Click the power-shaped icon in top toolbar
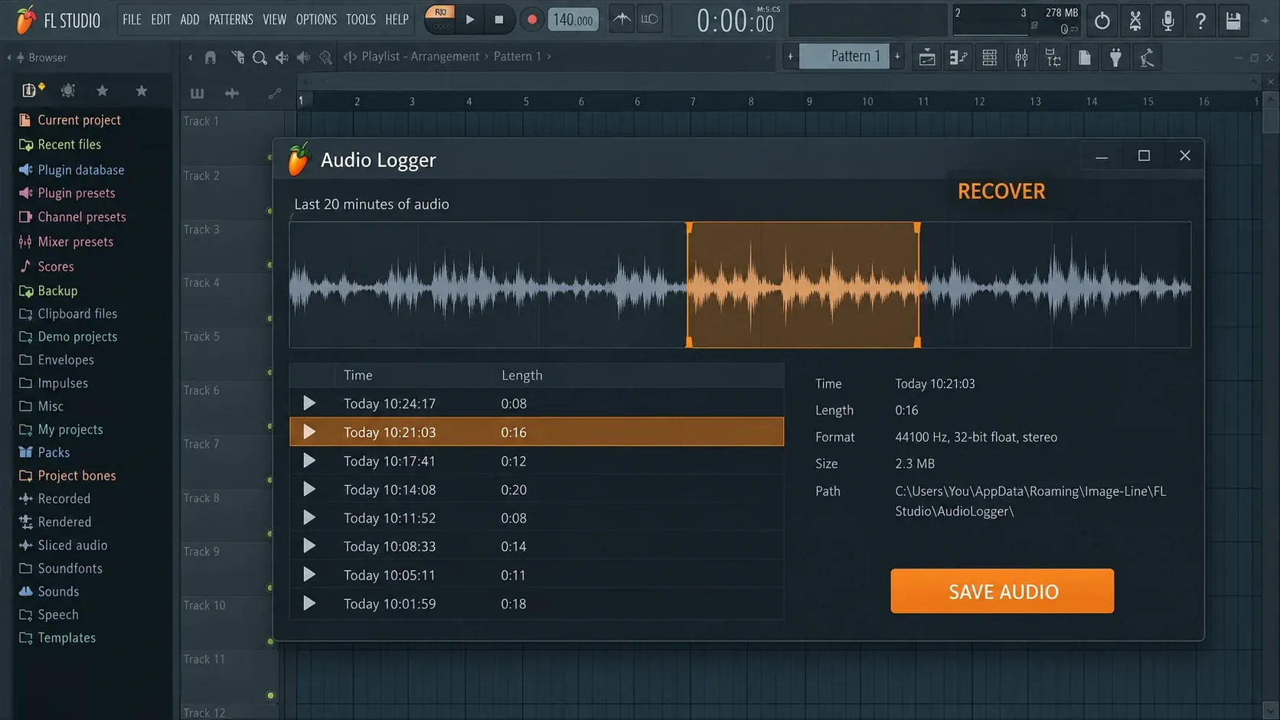The image size is (1280, 720). click(x=1102, y=21)
